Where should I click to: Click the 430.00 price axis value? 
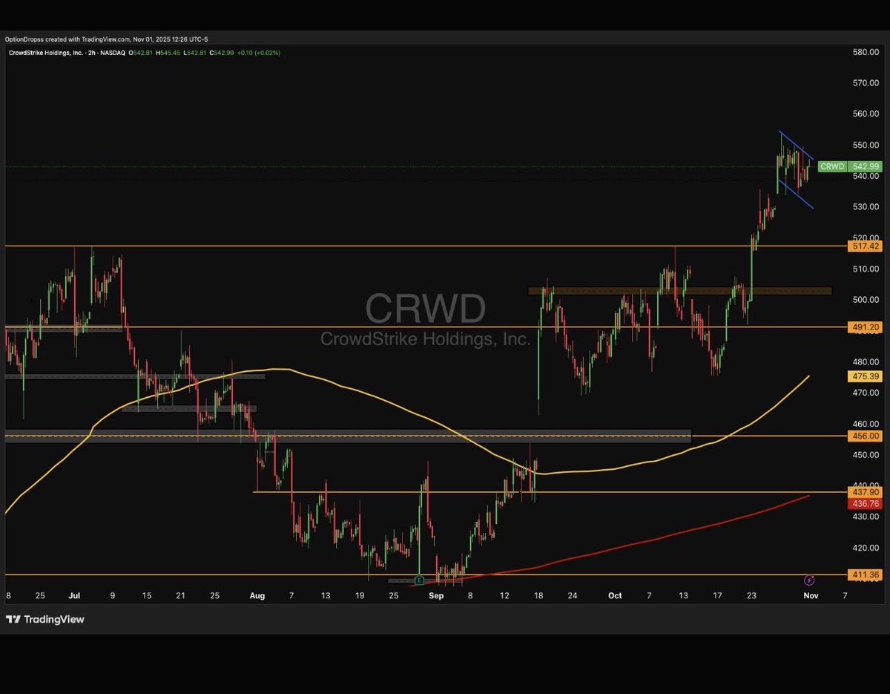(x=866, y=517)
